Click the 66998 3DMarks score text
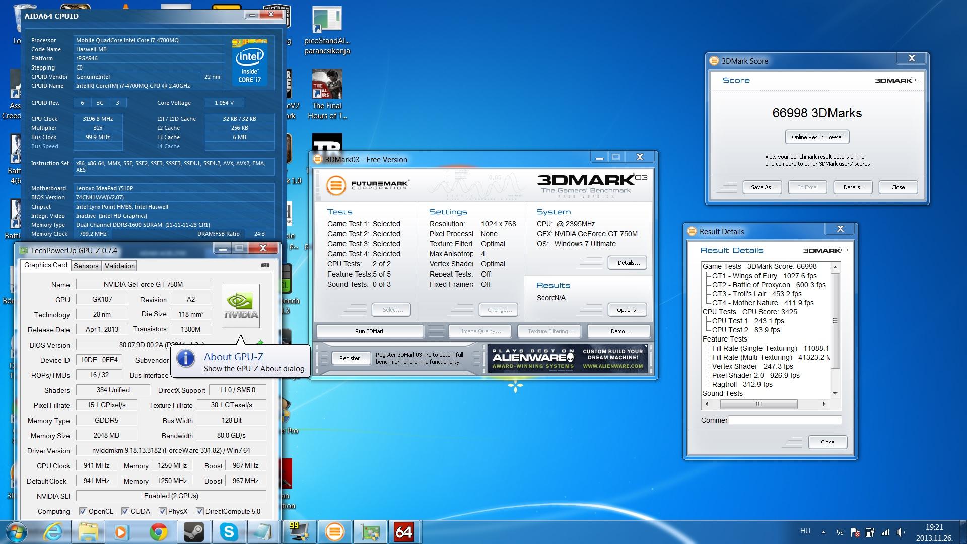This screenshot has width=967, height=544. [817, 113]
